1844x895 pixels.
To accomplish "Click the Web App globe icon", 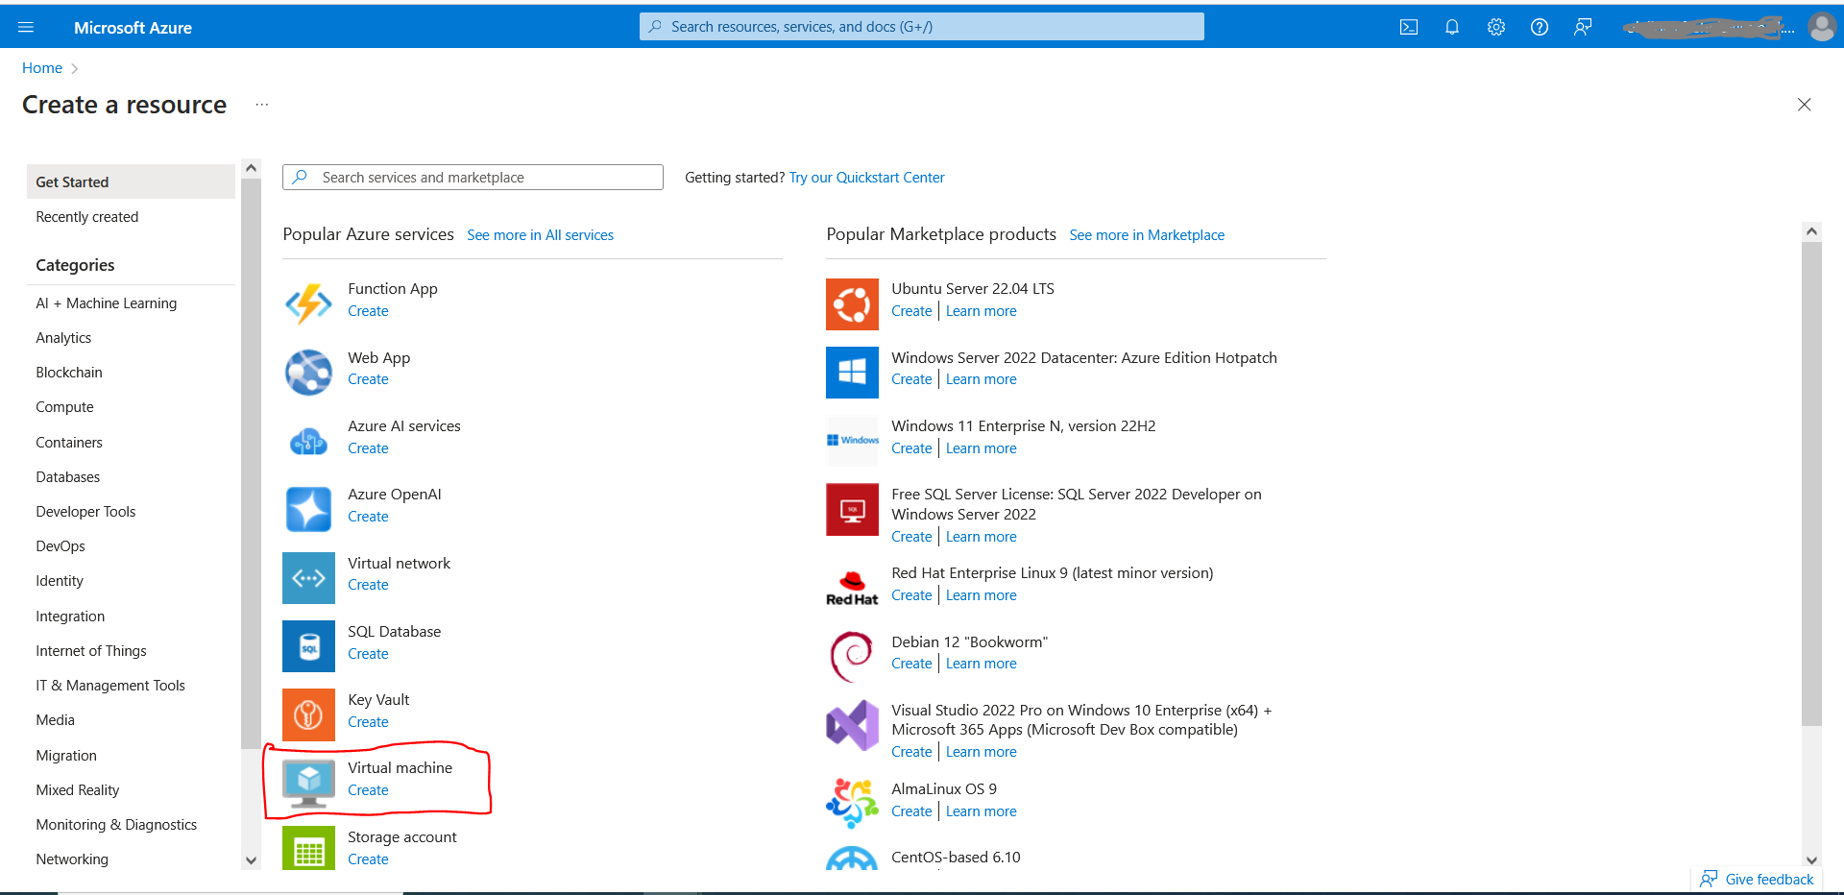I will tap(308, 373).
